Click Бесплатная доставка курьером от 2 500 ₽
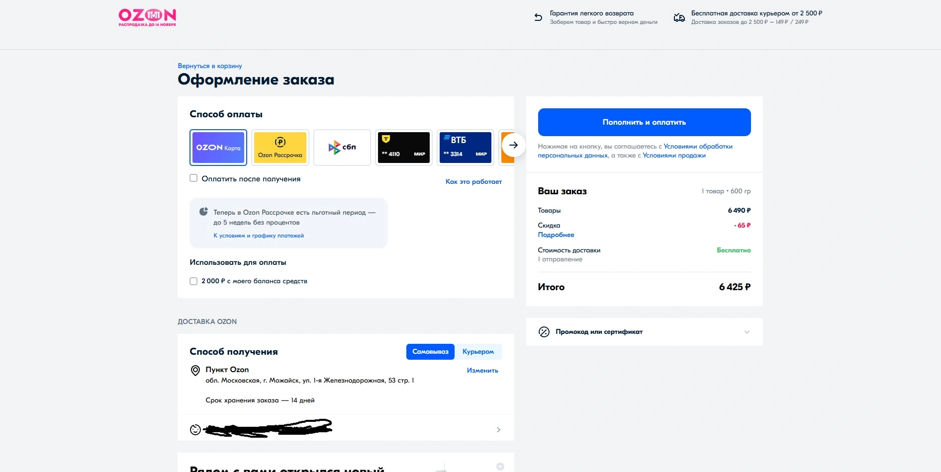 pos(756,13)
